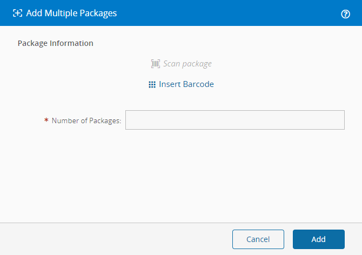The width and height of the screenshot is (362, 255).
Task: Click the Add Multiple Packages header icon
Action: [x=17, y=13]
